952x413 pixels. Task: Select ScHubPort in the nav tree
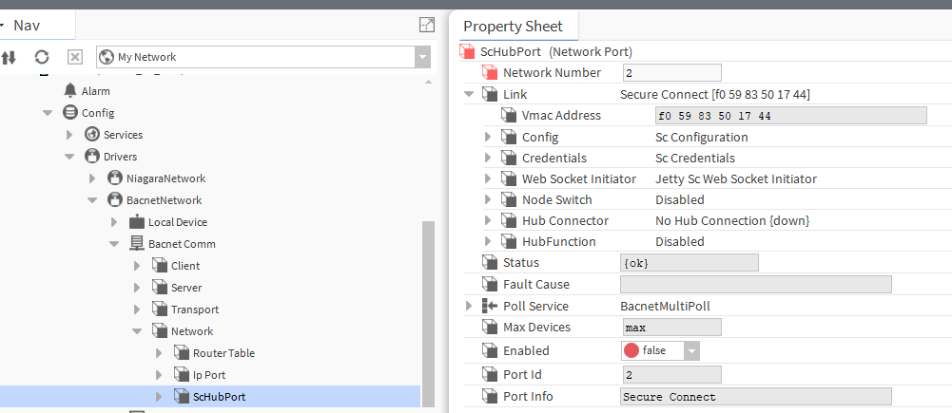click(219, 397)
